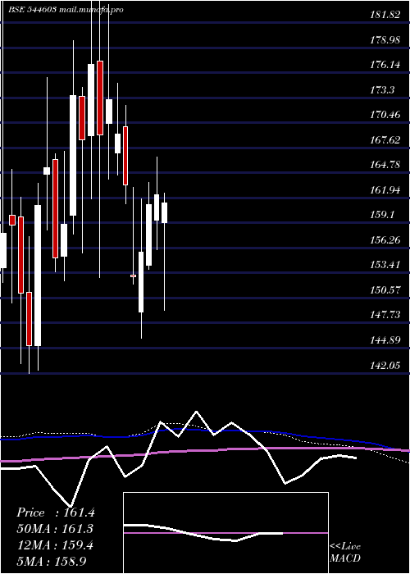
Task: Click the 150.57 price axis label
Action: coord(385,290)
